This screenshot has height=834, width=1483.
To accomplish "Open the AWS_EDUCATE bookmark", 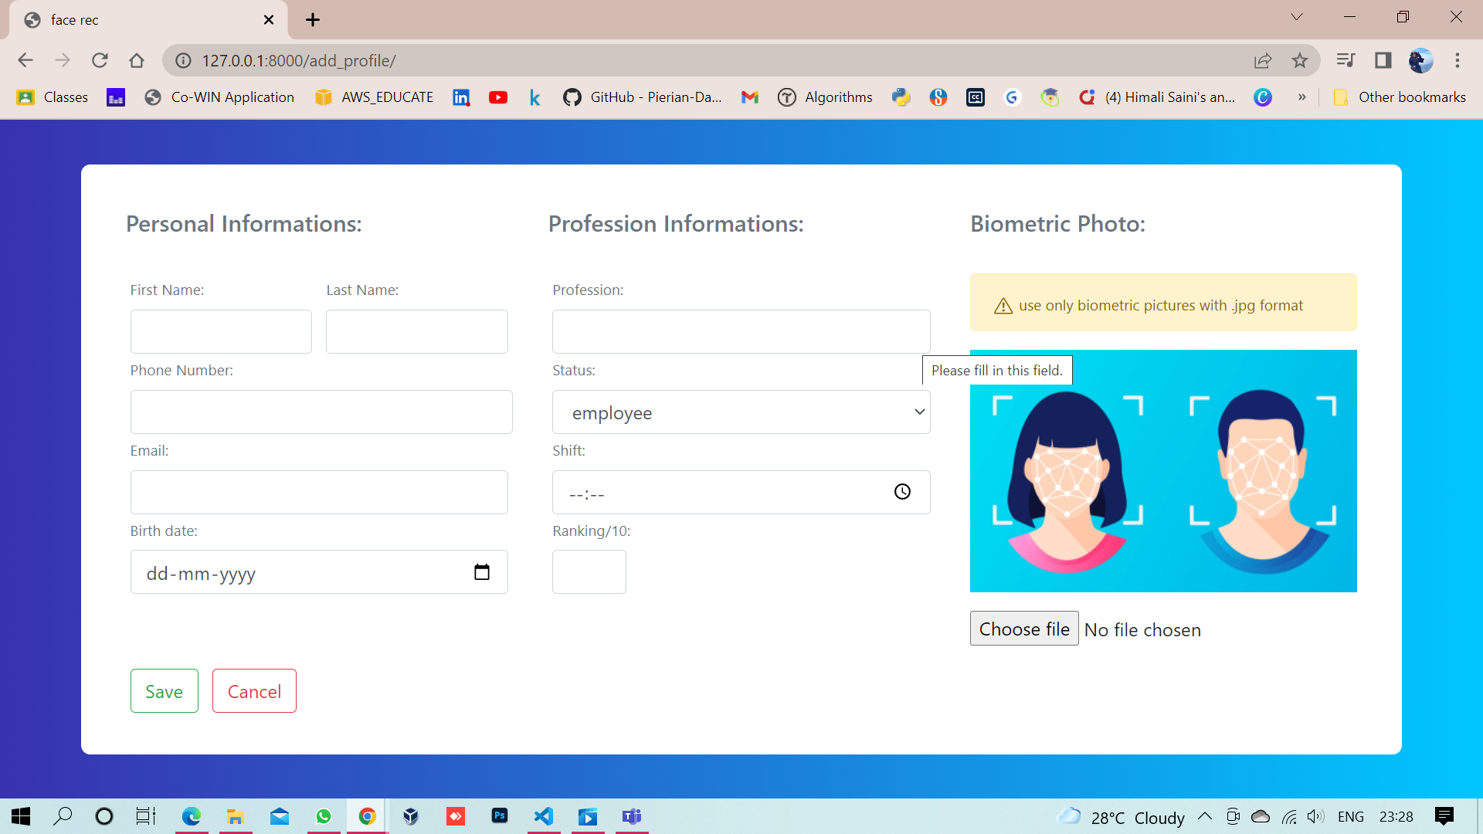I will [x=374, y=97].
